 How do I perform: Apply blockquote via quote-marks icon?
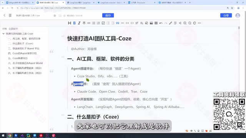click(x=118, y=23)
